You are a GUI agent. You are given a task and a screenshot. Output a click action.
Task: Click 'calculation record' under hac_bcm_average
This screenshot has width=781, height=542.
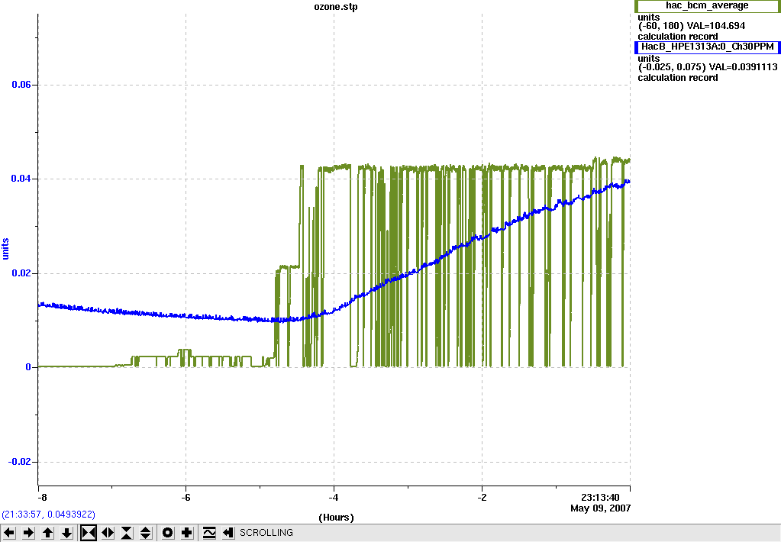point(678,37)
